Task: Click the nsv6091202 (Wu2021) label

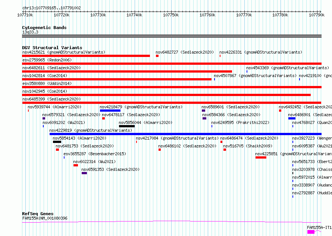Action: (64, 122)
